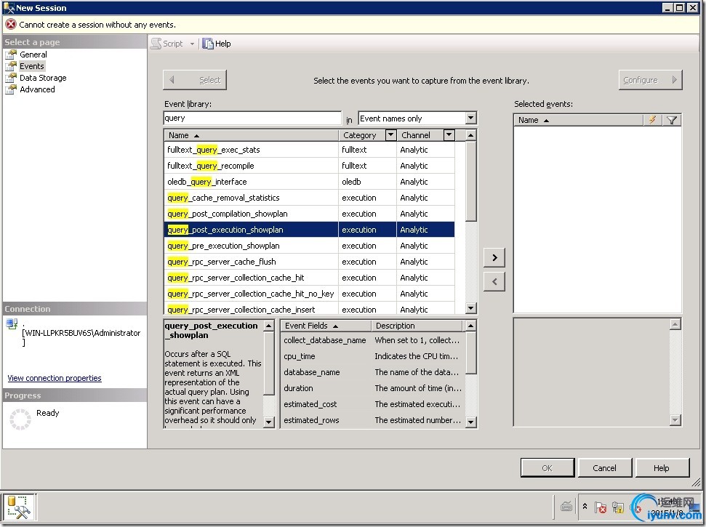Click the Event library search field
Image resolution: width=706 pixels, height=527 pixels.
click(x=252, y=118)
